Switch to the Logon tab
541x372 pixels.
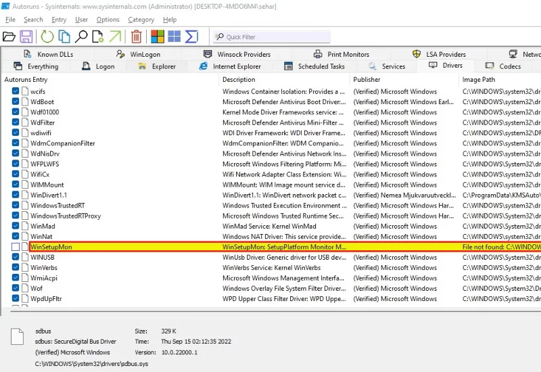point(98,66)
